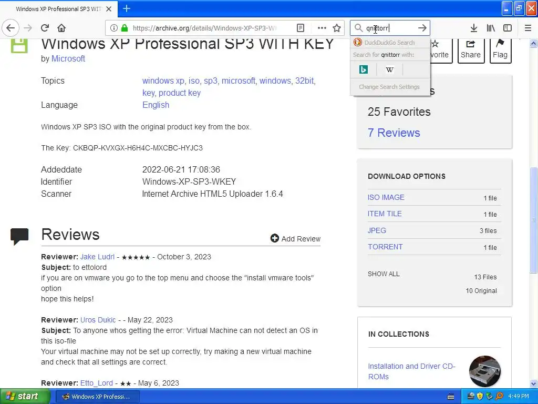Click the green floppy disk software icon
538x404 pixels.
coord(19,46)
